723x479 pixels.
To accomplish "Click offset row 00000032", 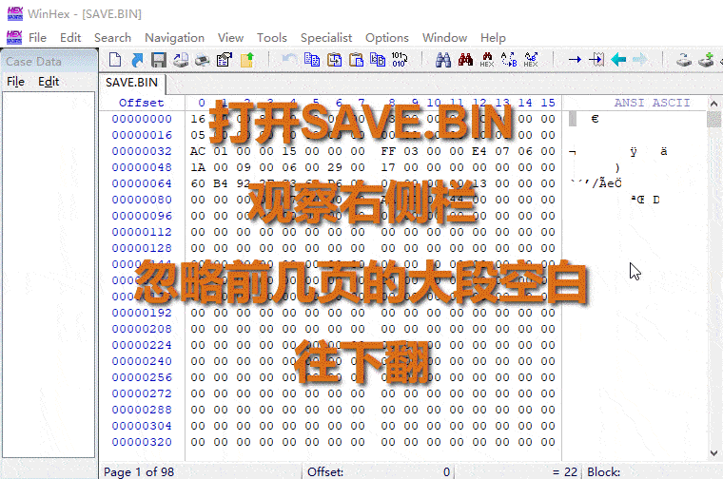I will [x=142, y=151].
